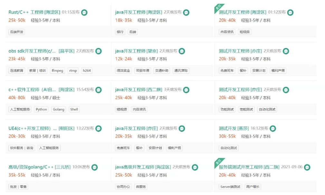Click the 功能测试 tag
This screenshot has height=195, width=325.
[x=227, y=109]
